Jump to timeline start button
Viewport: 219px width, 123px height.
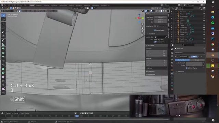click(81, 113)
